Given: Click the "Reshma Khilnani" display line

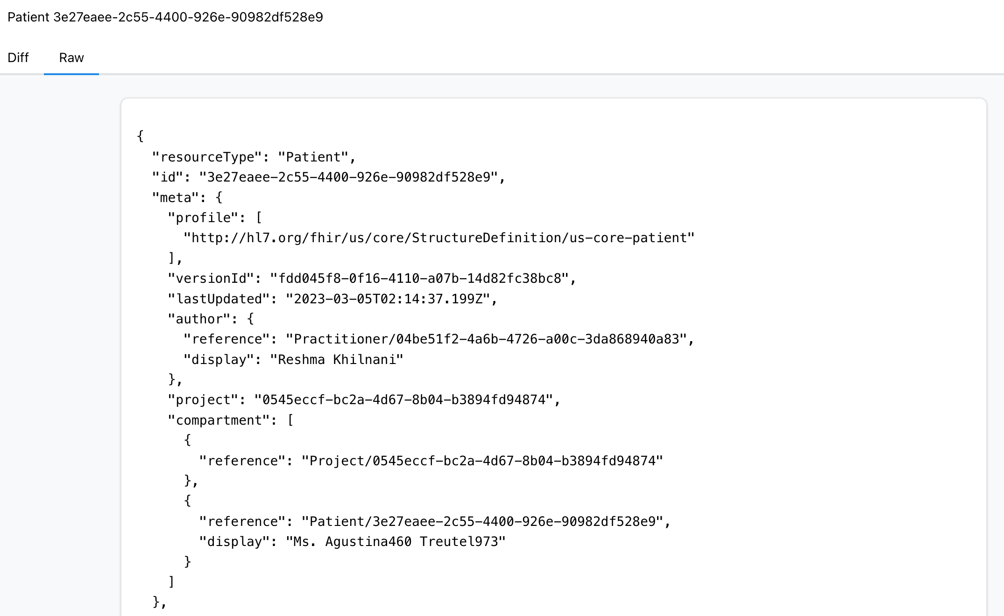Looking at the screenshot, I should pos(293,360).
